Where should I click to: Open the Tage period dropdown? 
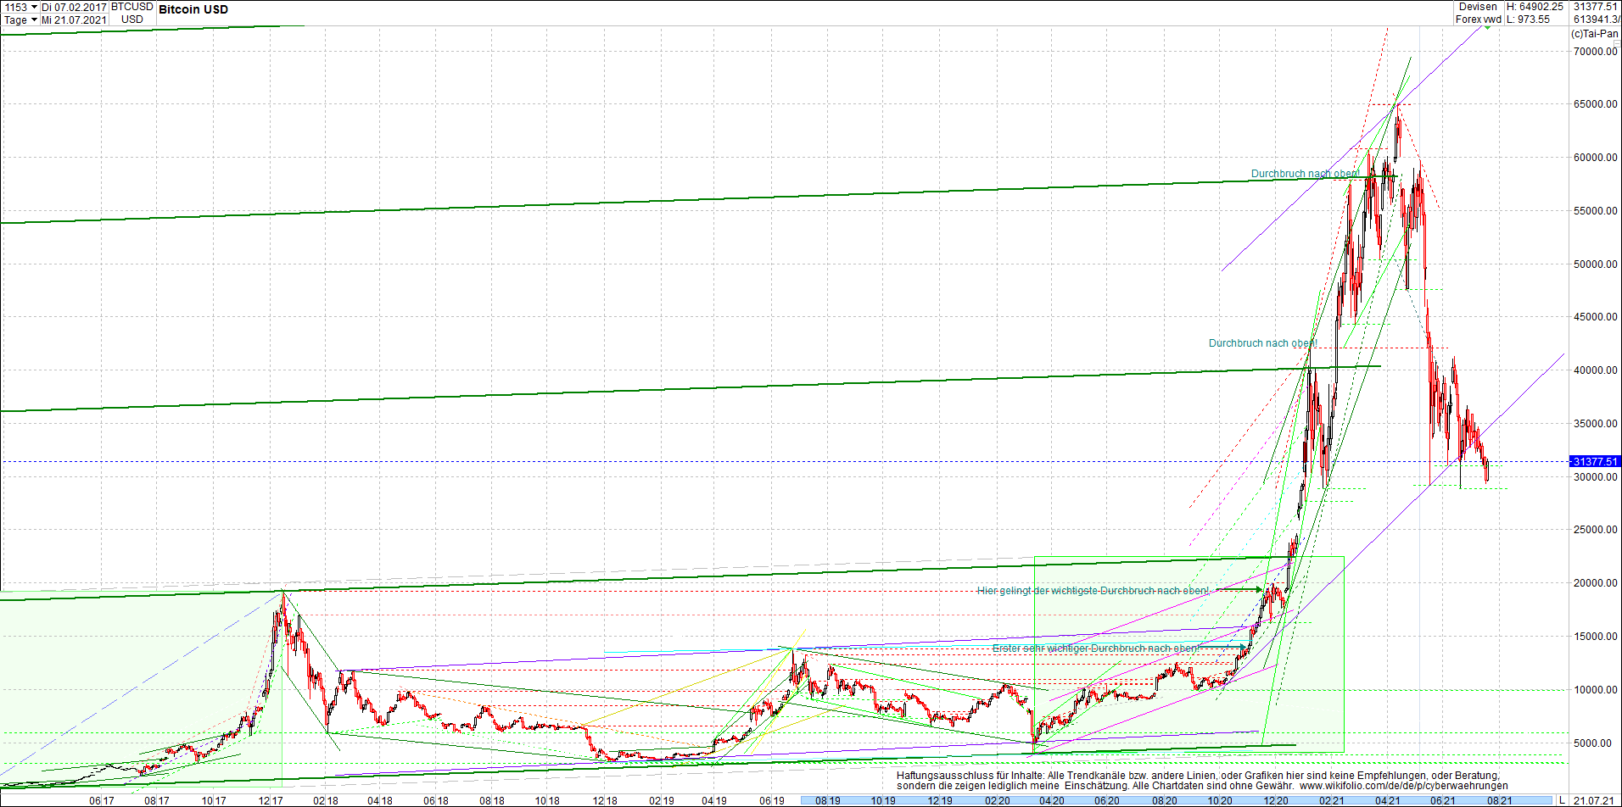33,19
